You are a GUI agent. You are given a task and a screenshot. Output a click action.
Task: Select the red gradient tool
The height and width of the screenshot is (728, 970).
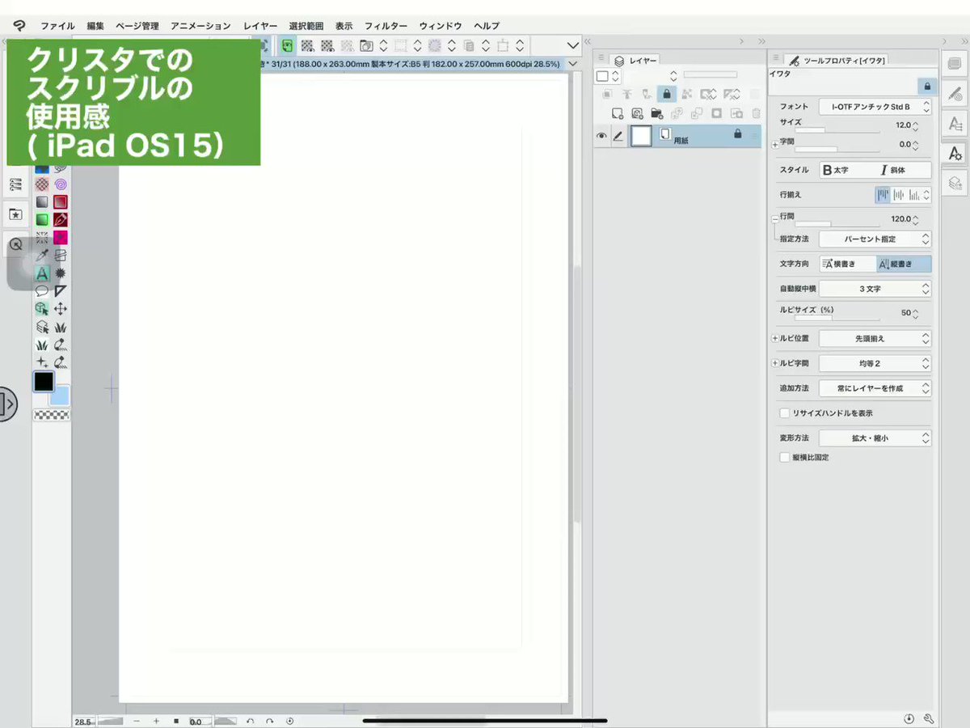coord(61,201)
